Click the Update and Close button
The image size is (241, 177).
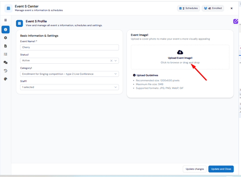click(221, 169)
